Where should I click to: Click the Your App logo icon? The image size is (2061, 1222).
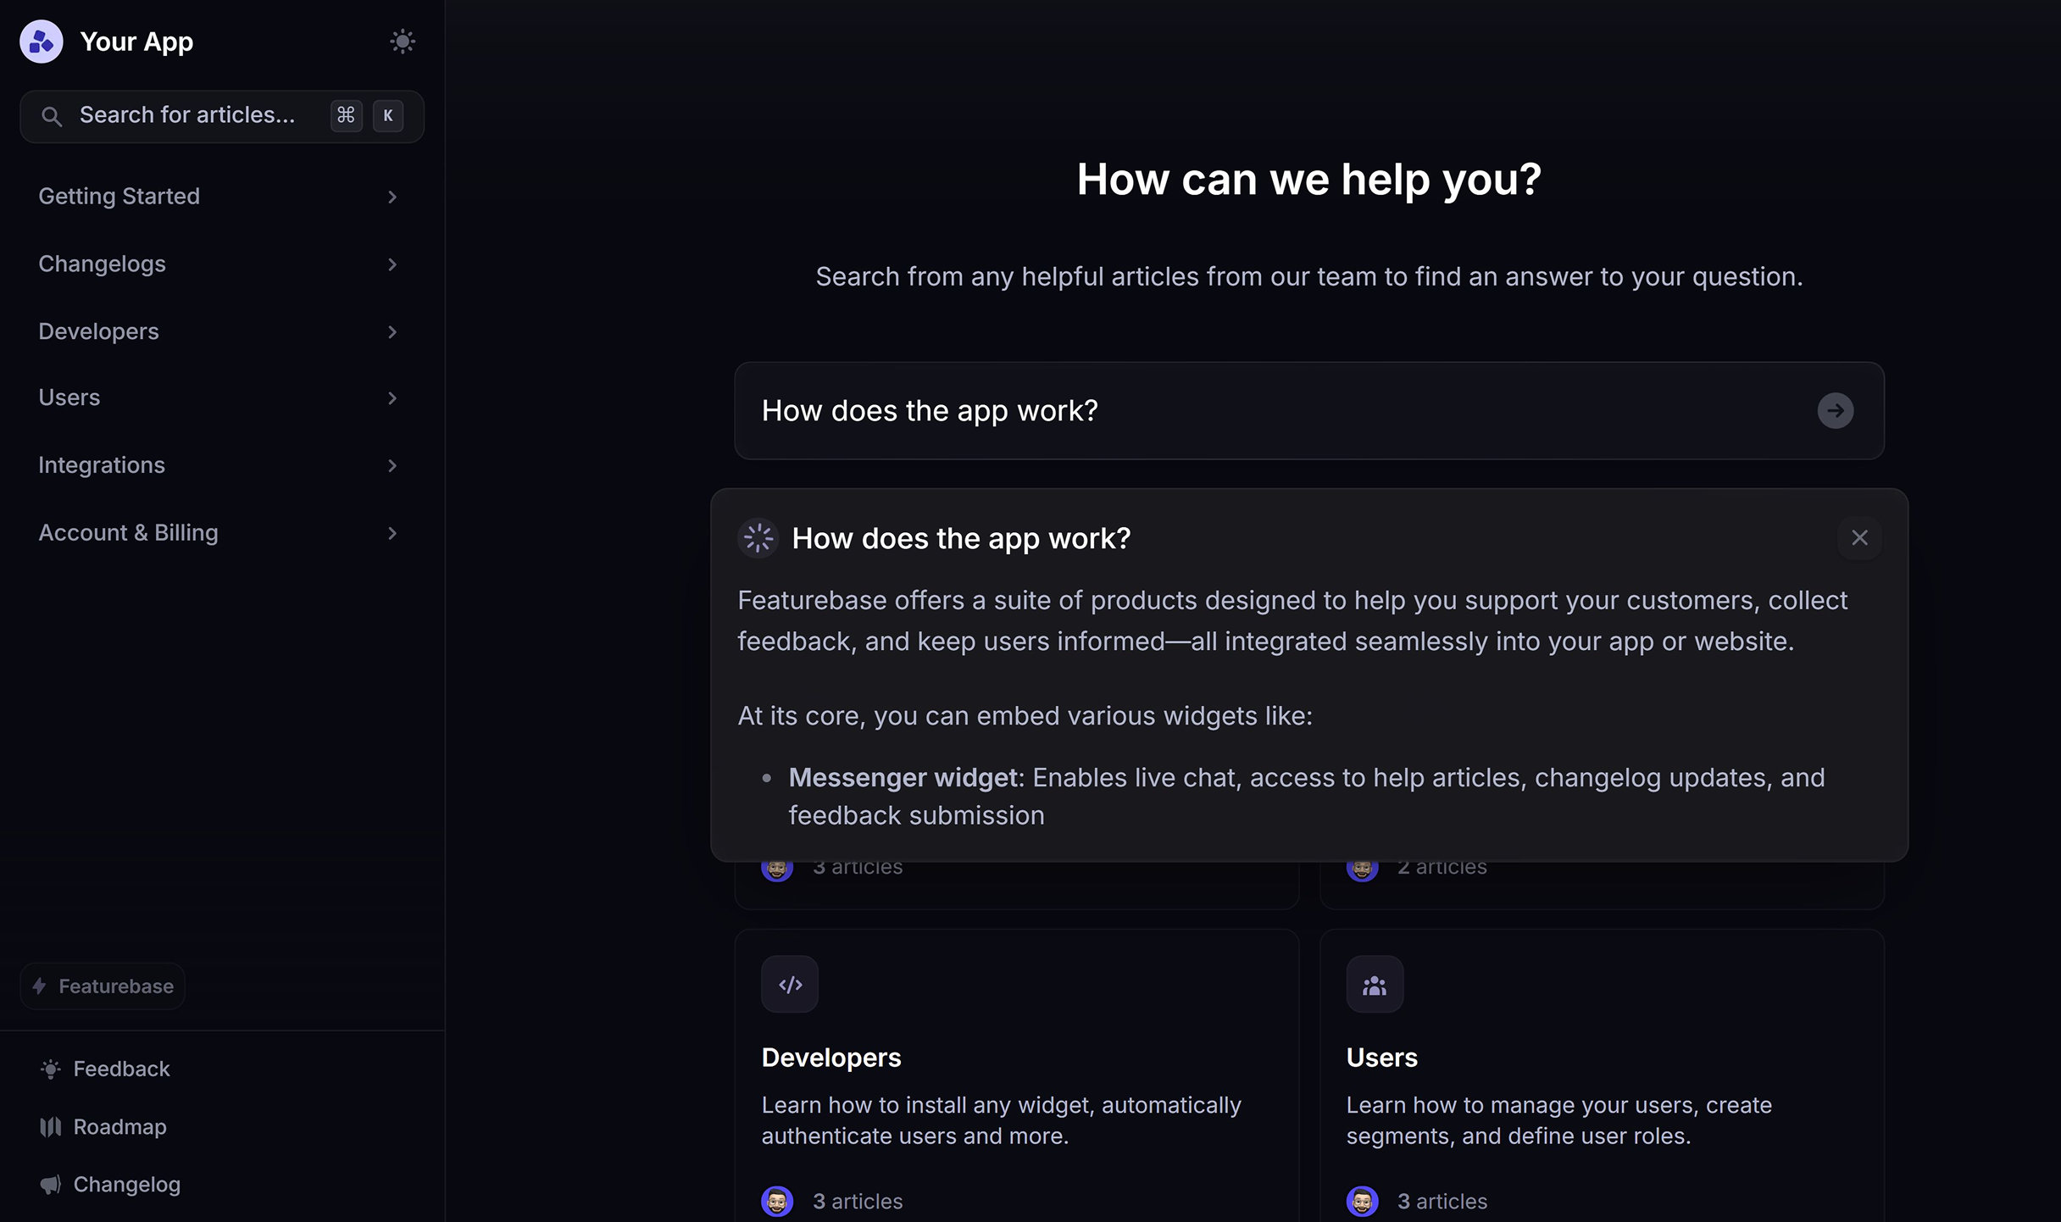tap(40, 41)
